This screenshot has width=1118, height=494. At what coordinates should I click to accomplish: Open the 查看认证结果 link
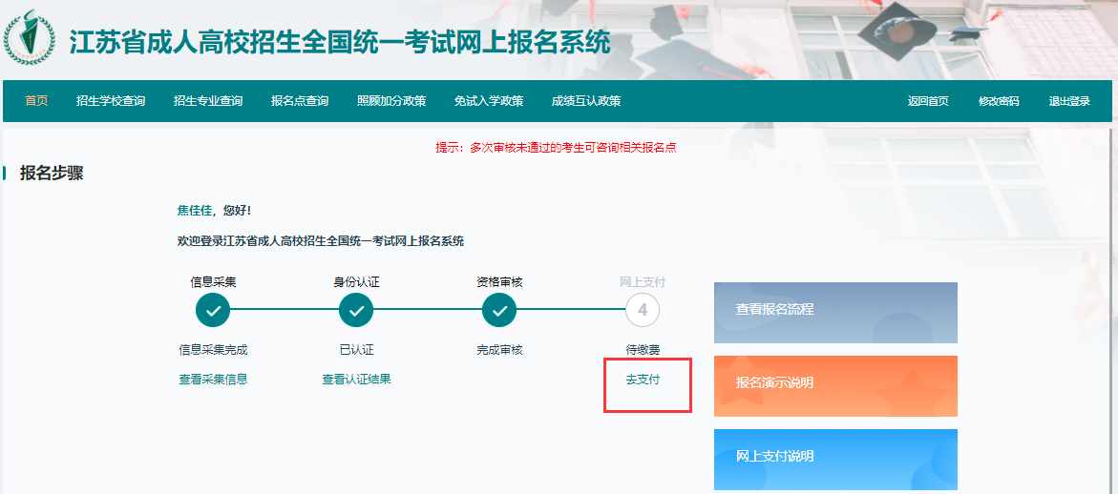coord(356,379)
